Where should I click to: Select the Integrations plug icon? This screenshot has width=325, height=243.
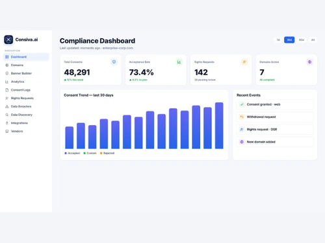click(6, 123)
